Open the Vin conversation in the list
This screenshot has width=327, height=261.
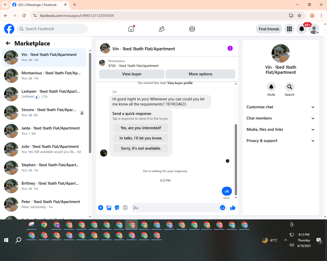coord(44,57)
